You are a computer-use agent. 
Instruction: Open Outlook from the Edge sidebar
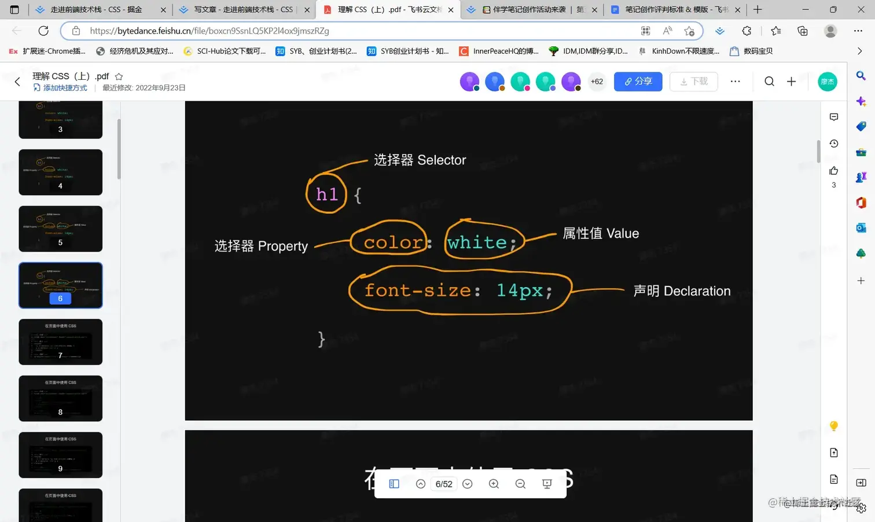(861, 228)
